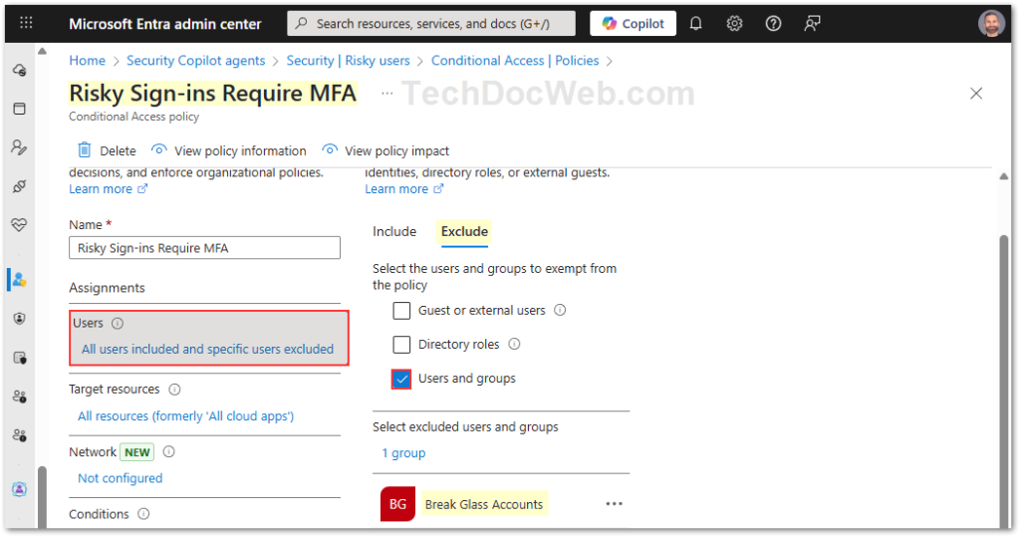Click the help question mark icon
Screen dimensions: 1020x537
[x=773, y=23]
